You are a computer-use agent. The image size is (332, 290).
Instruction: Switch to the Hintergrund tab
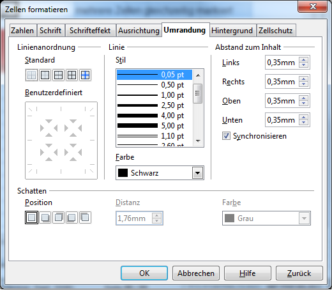232,31
